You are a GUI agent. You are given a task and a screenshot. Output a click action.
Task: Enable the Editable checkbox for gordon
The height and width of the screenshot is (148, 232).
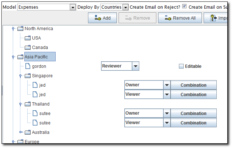181,66
